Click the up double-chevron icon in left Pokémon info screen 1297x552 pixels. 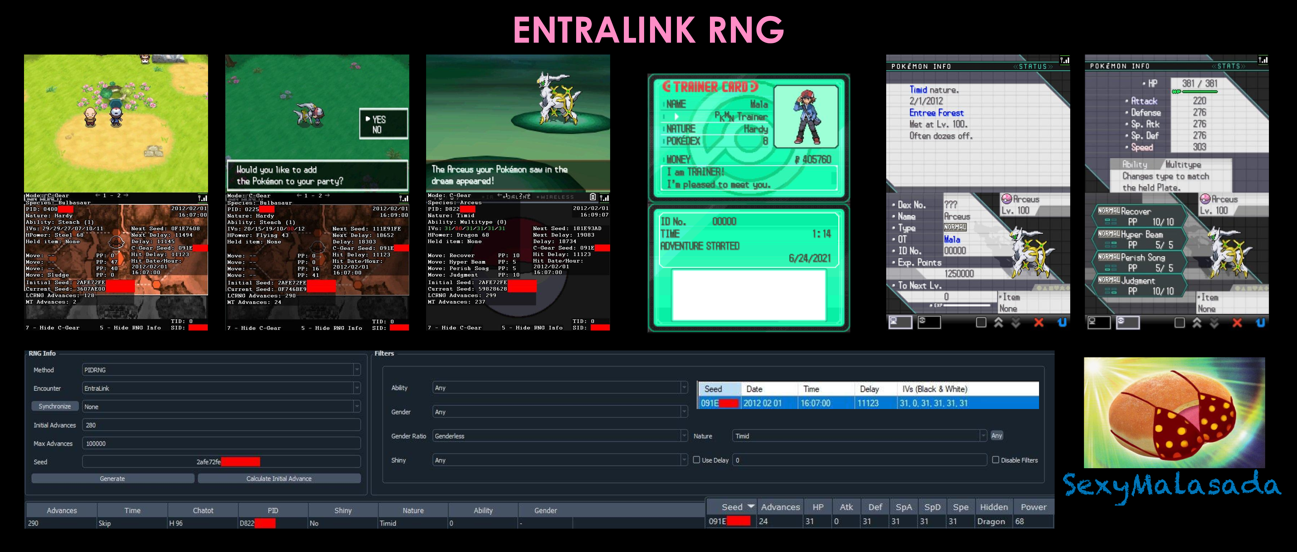998,323
